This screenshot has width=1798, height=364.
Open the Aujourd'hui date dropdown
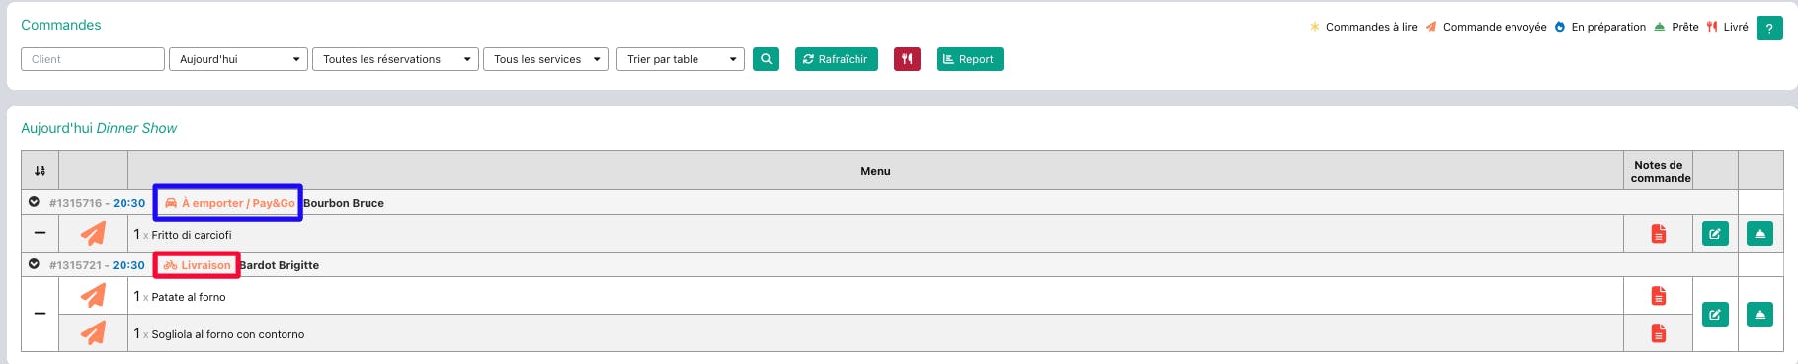point(239,59)
